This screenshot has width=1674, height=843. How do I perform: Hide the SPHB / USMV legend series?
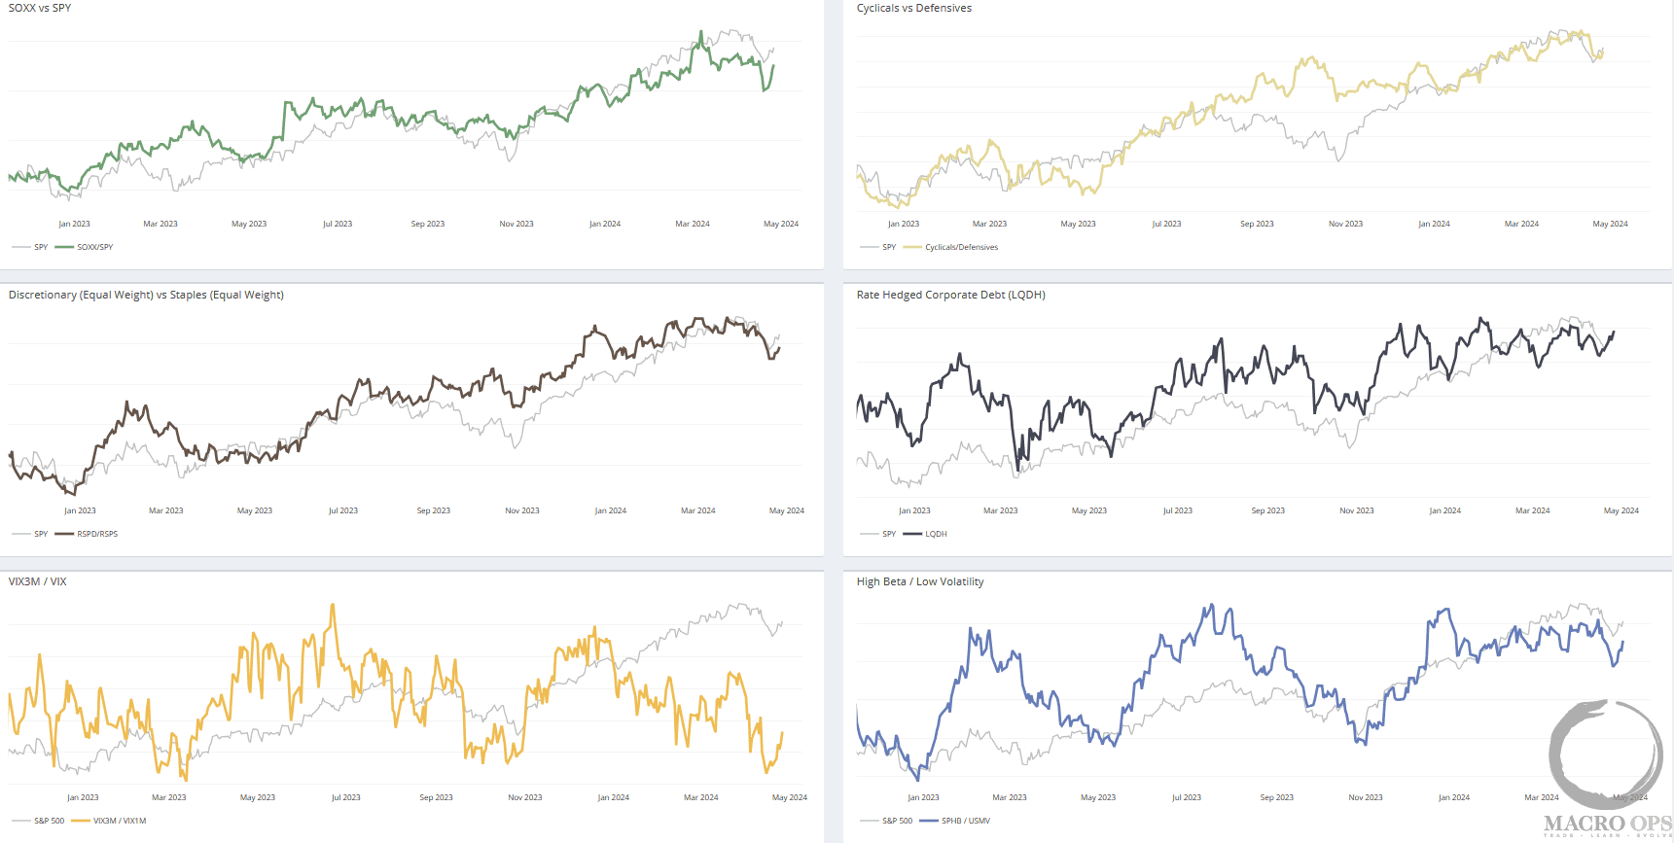click(x=965, y=821)
